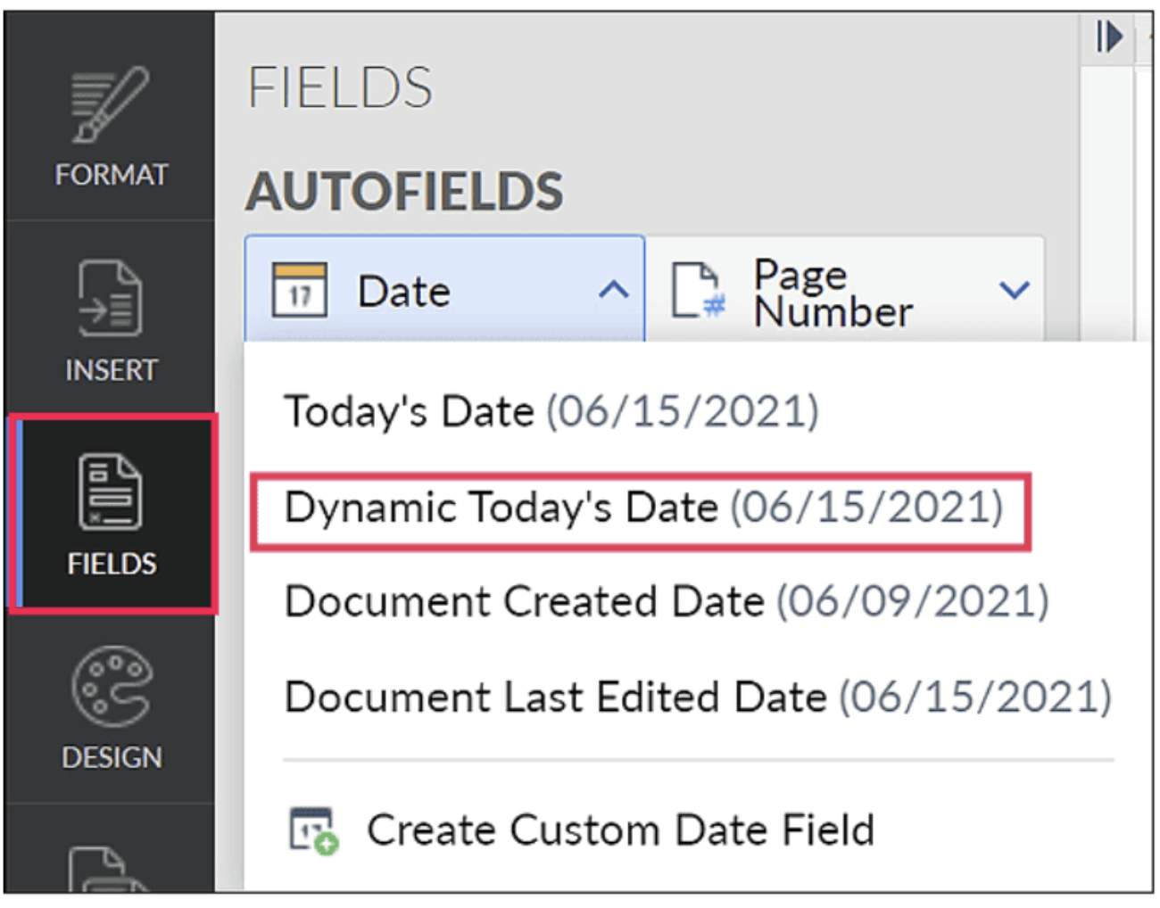Image resolution: width=1160 pixels, height=908 pixels.
Task: Click the partially visible bottom sidebar icon
Action: click(108, 870)
